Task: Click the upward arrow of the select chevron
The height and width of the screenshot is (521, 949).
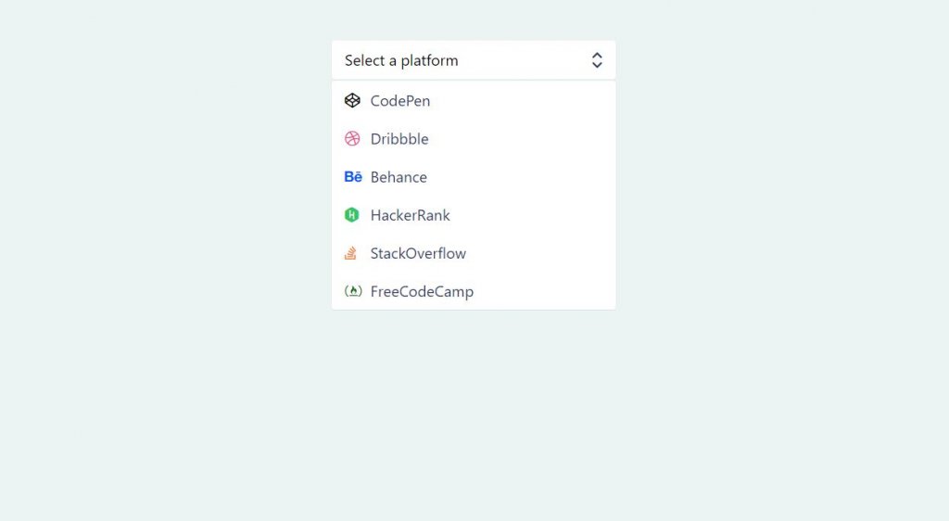Action: [x=597, y=55]
